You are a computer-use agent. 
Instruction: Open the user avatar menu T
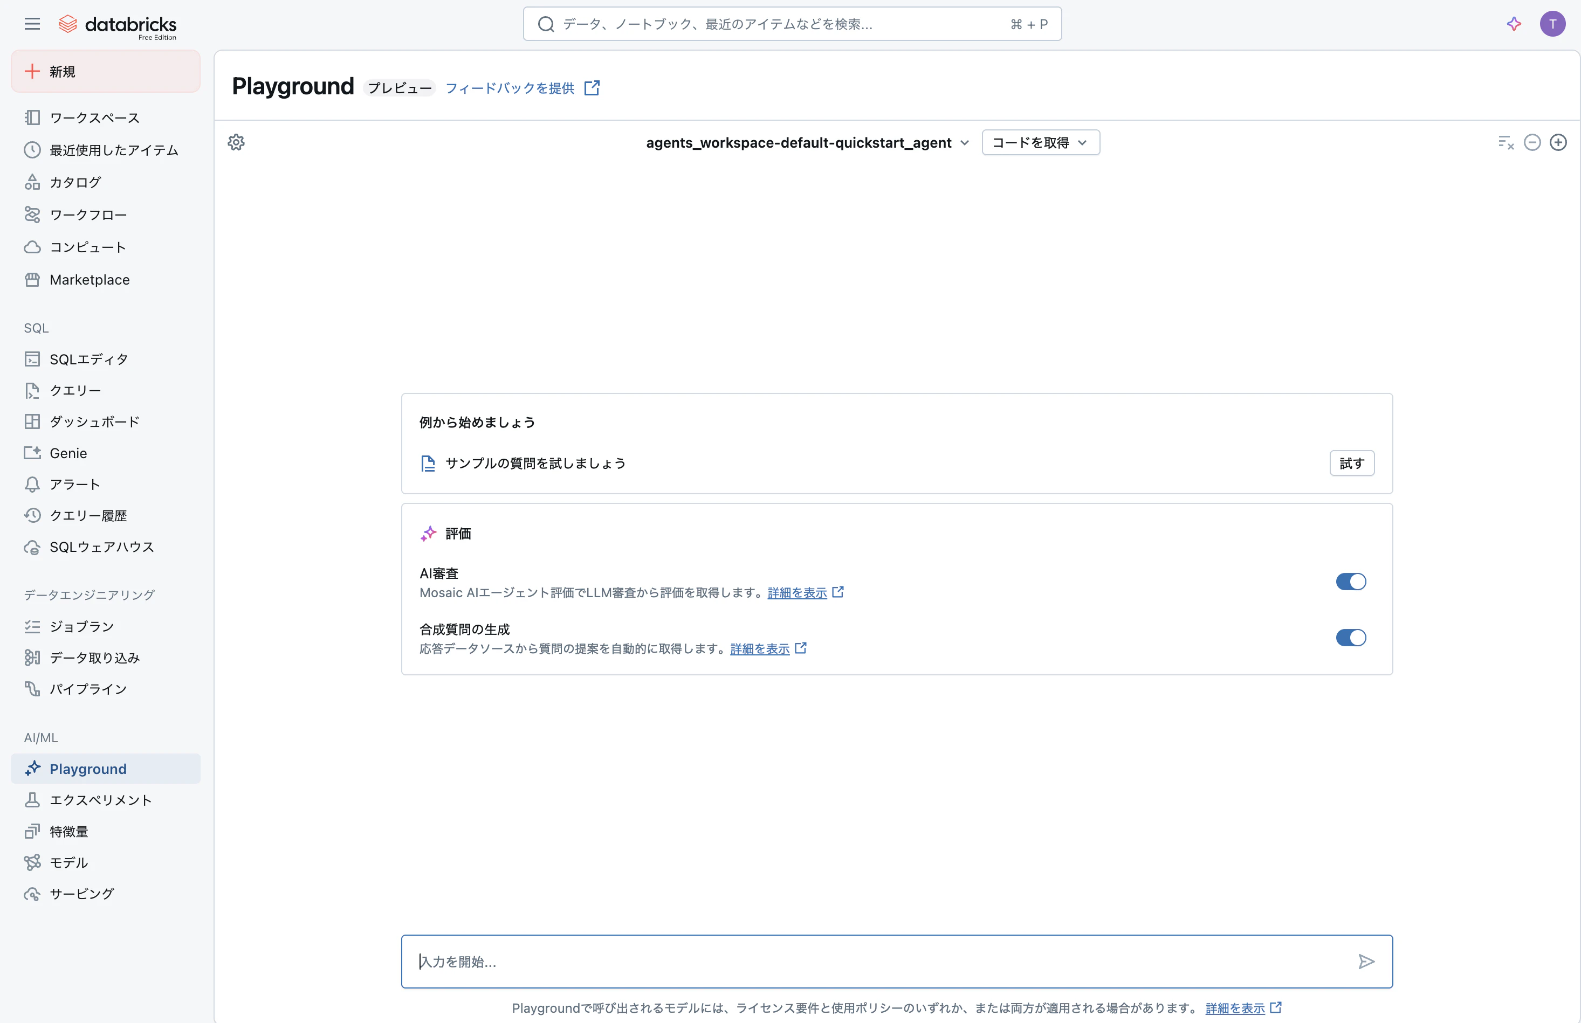click(1552, 25)
